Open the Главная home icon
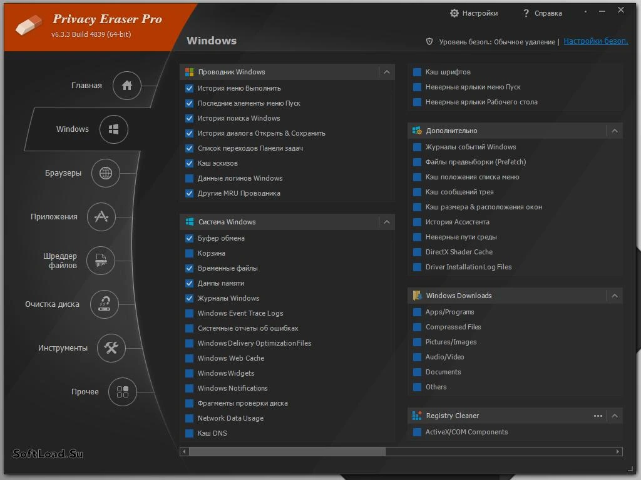Screen dimensions: 641x480 [x=126, y=85]
